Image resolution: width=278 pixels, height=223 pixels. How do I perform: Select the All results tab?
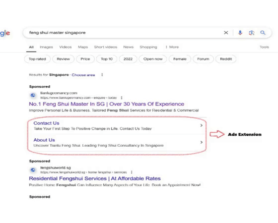click(x=31, y=47)
